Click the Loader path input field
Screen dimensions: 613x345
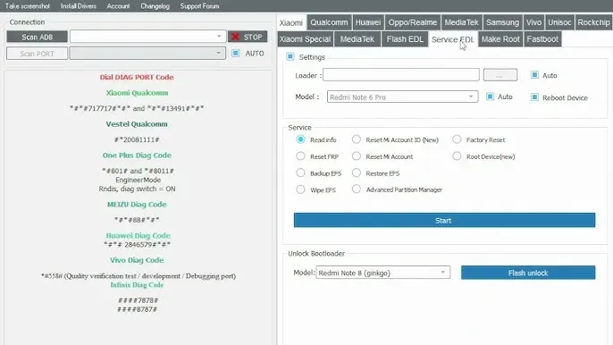point(401,75)
